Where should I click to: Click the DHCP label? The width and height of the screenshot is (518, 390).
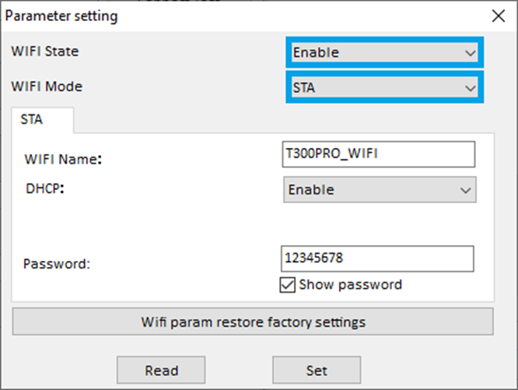(44, 188)
